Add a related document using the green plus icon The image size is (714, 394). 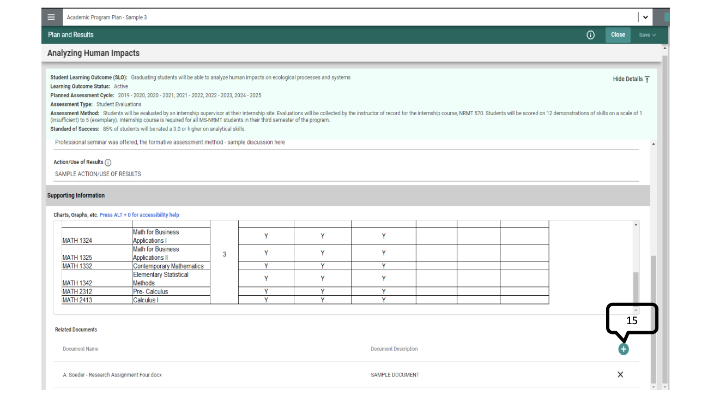[x=624, y=349]
